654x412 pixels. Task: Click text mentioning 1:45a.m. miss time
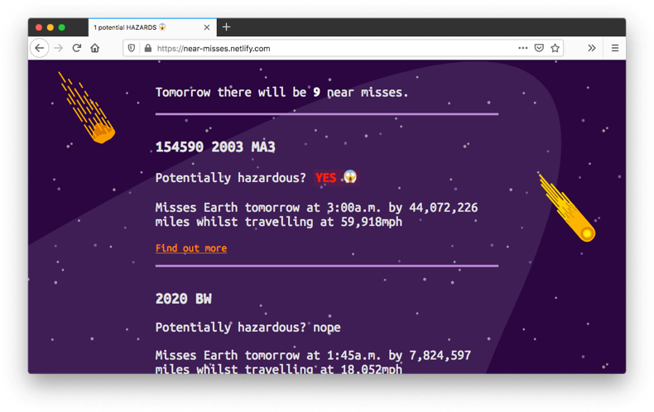313,362
